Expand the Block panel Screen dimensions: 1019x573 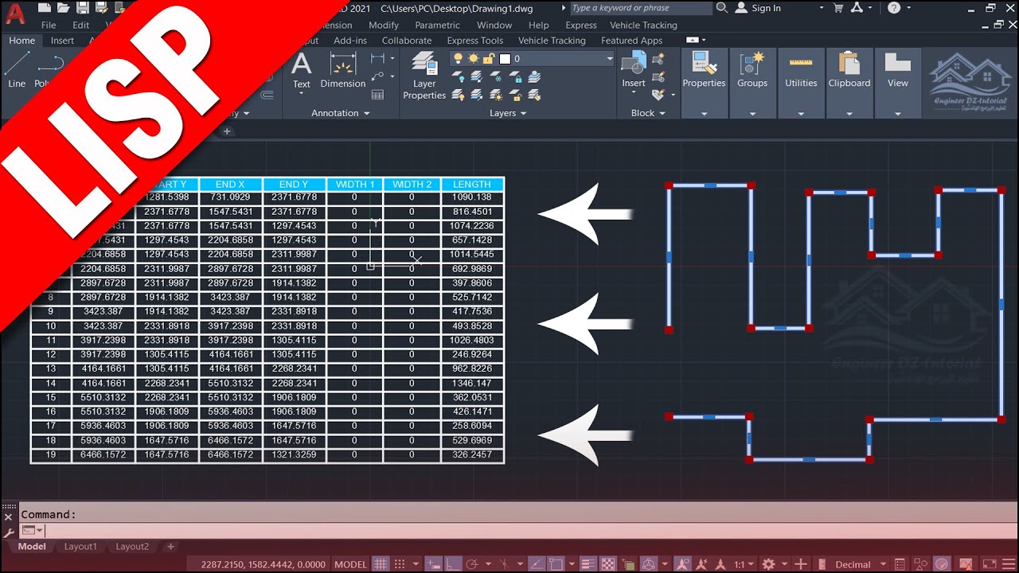coord(648,113)
